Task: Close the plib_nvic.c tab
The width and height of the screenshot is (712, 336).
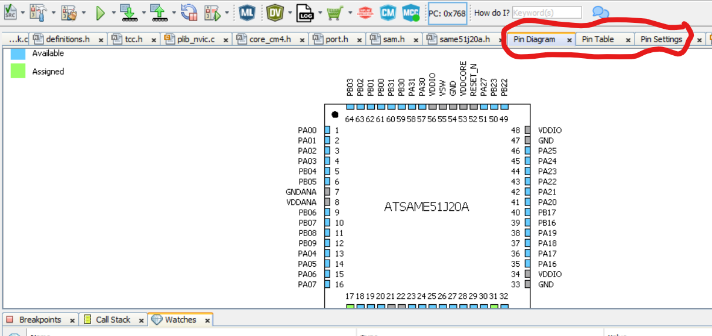Action: [x=226, y=40]
